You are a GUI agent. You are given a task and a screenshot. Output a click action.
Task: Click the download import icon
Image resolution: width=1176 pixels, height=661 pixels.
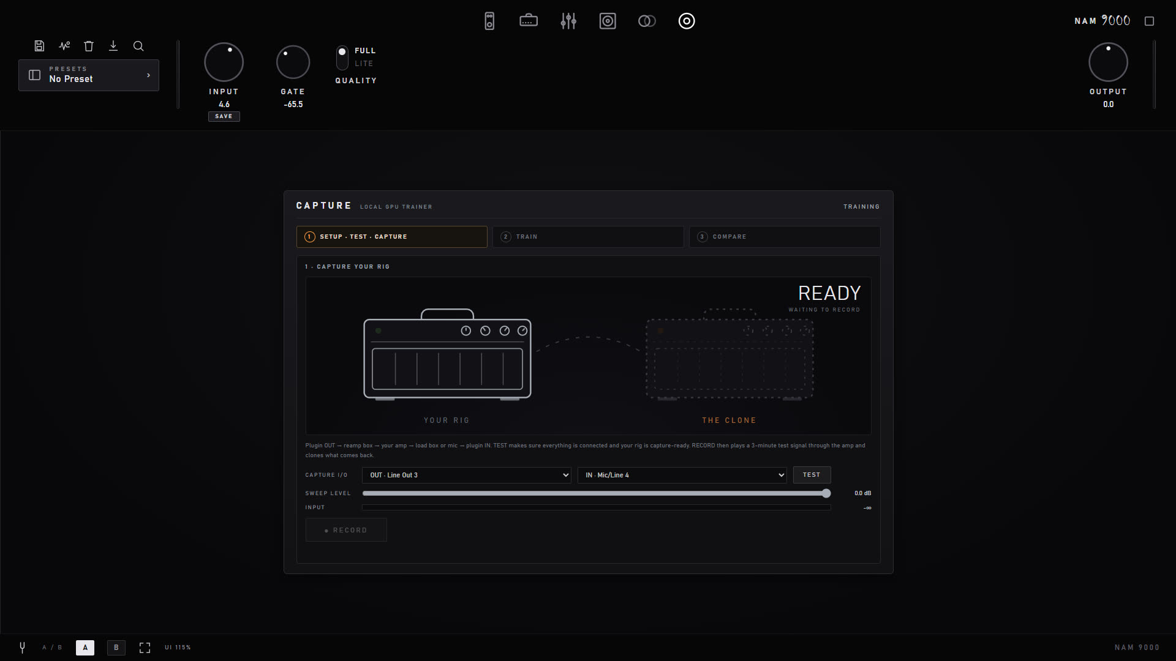point(113,46)
